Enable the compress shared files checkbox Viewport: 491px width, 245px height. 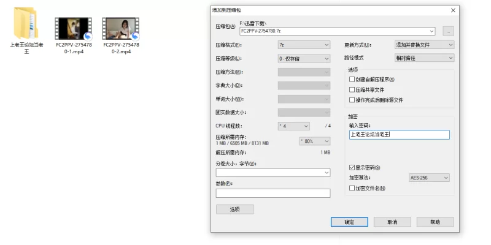(352, 89)
